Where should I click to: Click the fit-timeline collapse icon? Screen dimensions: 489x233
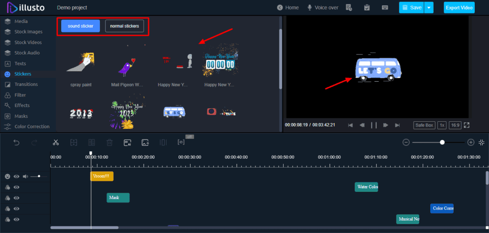[482, 142]
